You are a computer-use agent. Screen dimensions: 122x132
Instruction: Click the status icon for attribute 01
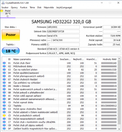[4, 63]
